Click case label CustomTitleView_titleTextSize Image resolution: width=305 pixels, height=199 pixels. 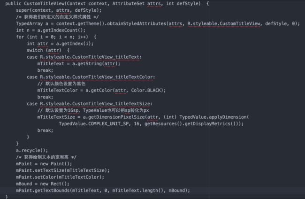[x=95, y=104]
